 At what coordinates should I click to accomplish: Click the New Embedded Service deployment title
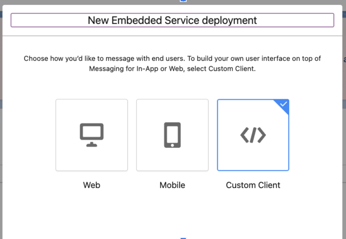coord(172,20)
